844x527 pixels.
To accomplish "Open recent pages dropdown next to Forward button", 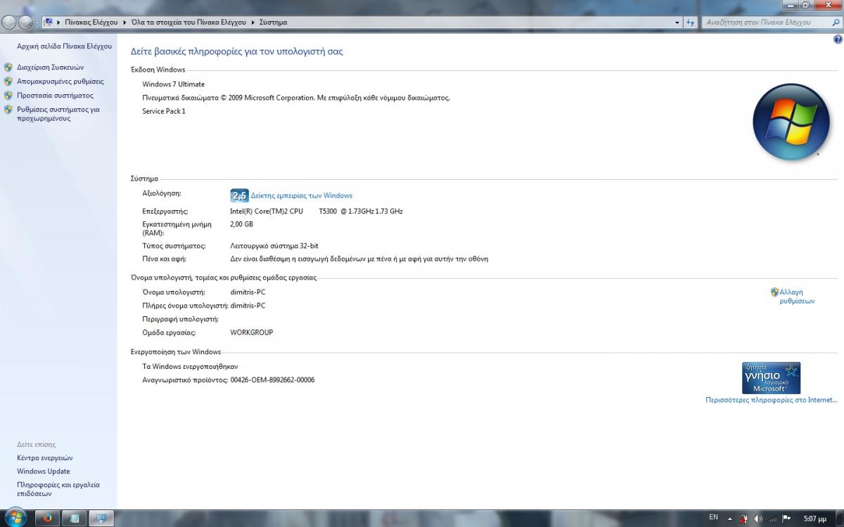I will pyautogui.click(x=37, y=23).
